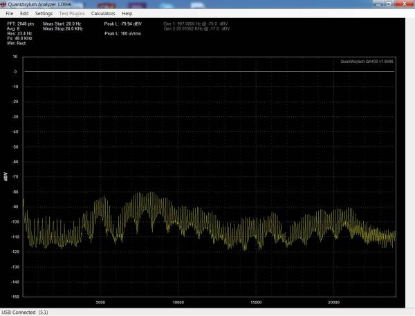This screenshot has height=316, width=415.
Task: Click the 15000 frequency axis label
Action: 256,302
